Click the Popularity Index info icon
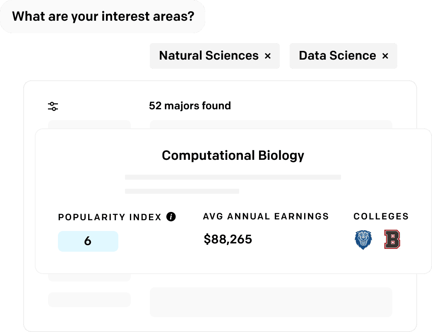Image resolution: width=432 pixels, height=332 pixels. [171, 217]
